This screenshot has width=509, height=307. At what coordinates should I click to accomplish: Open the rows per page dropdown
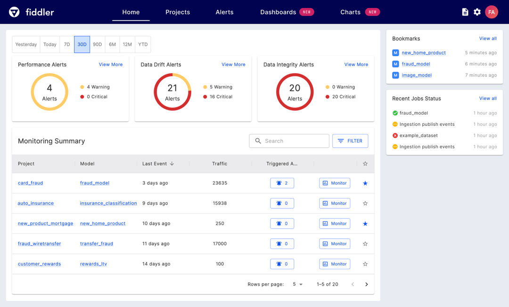pos(298,284)
